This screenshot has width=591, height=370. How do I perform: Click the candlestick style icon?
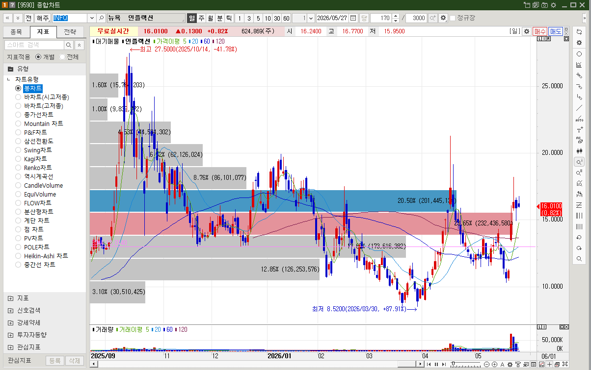[579, 151]
